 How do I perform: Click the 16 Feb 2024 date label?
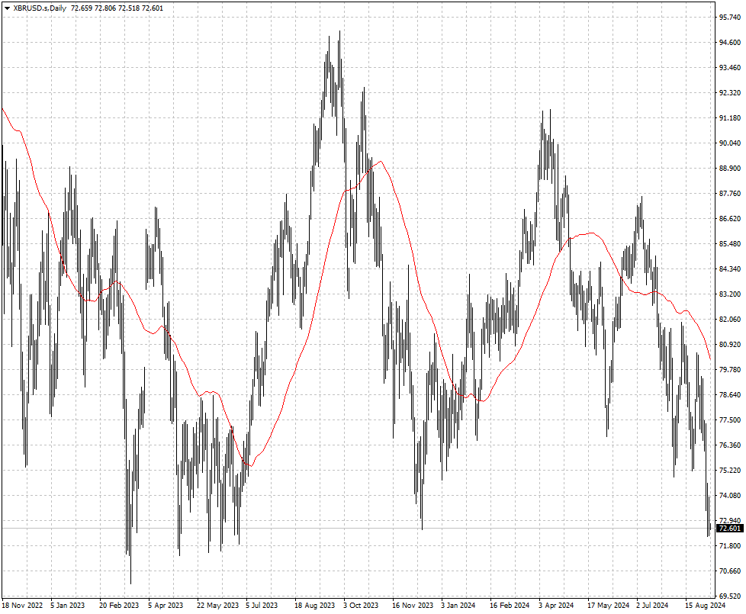[509, 606]
